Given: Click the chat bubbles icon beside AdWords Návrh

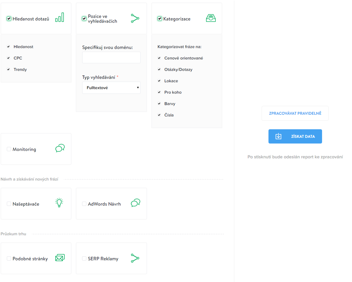Looking at the screenshot, I should point(135,203).
